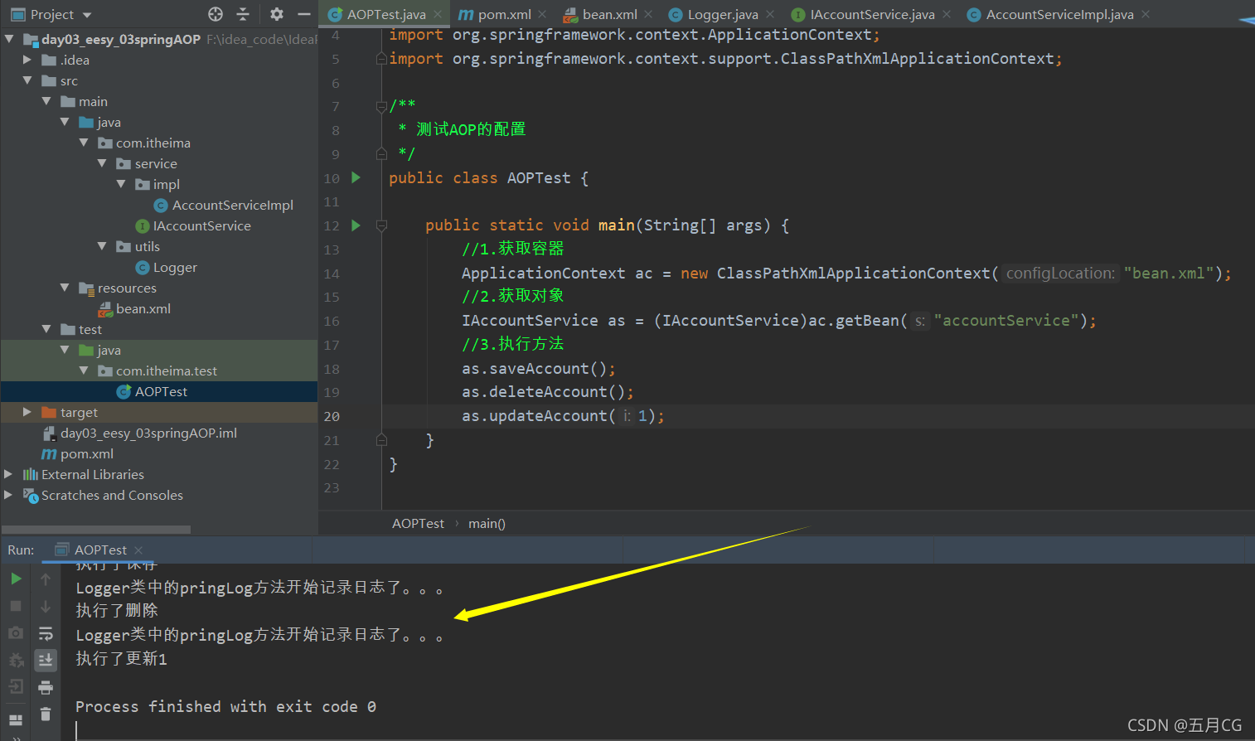Collapse the utils package
This screenshot has height=741, width=1255.
(102, 246)
